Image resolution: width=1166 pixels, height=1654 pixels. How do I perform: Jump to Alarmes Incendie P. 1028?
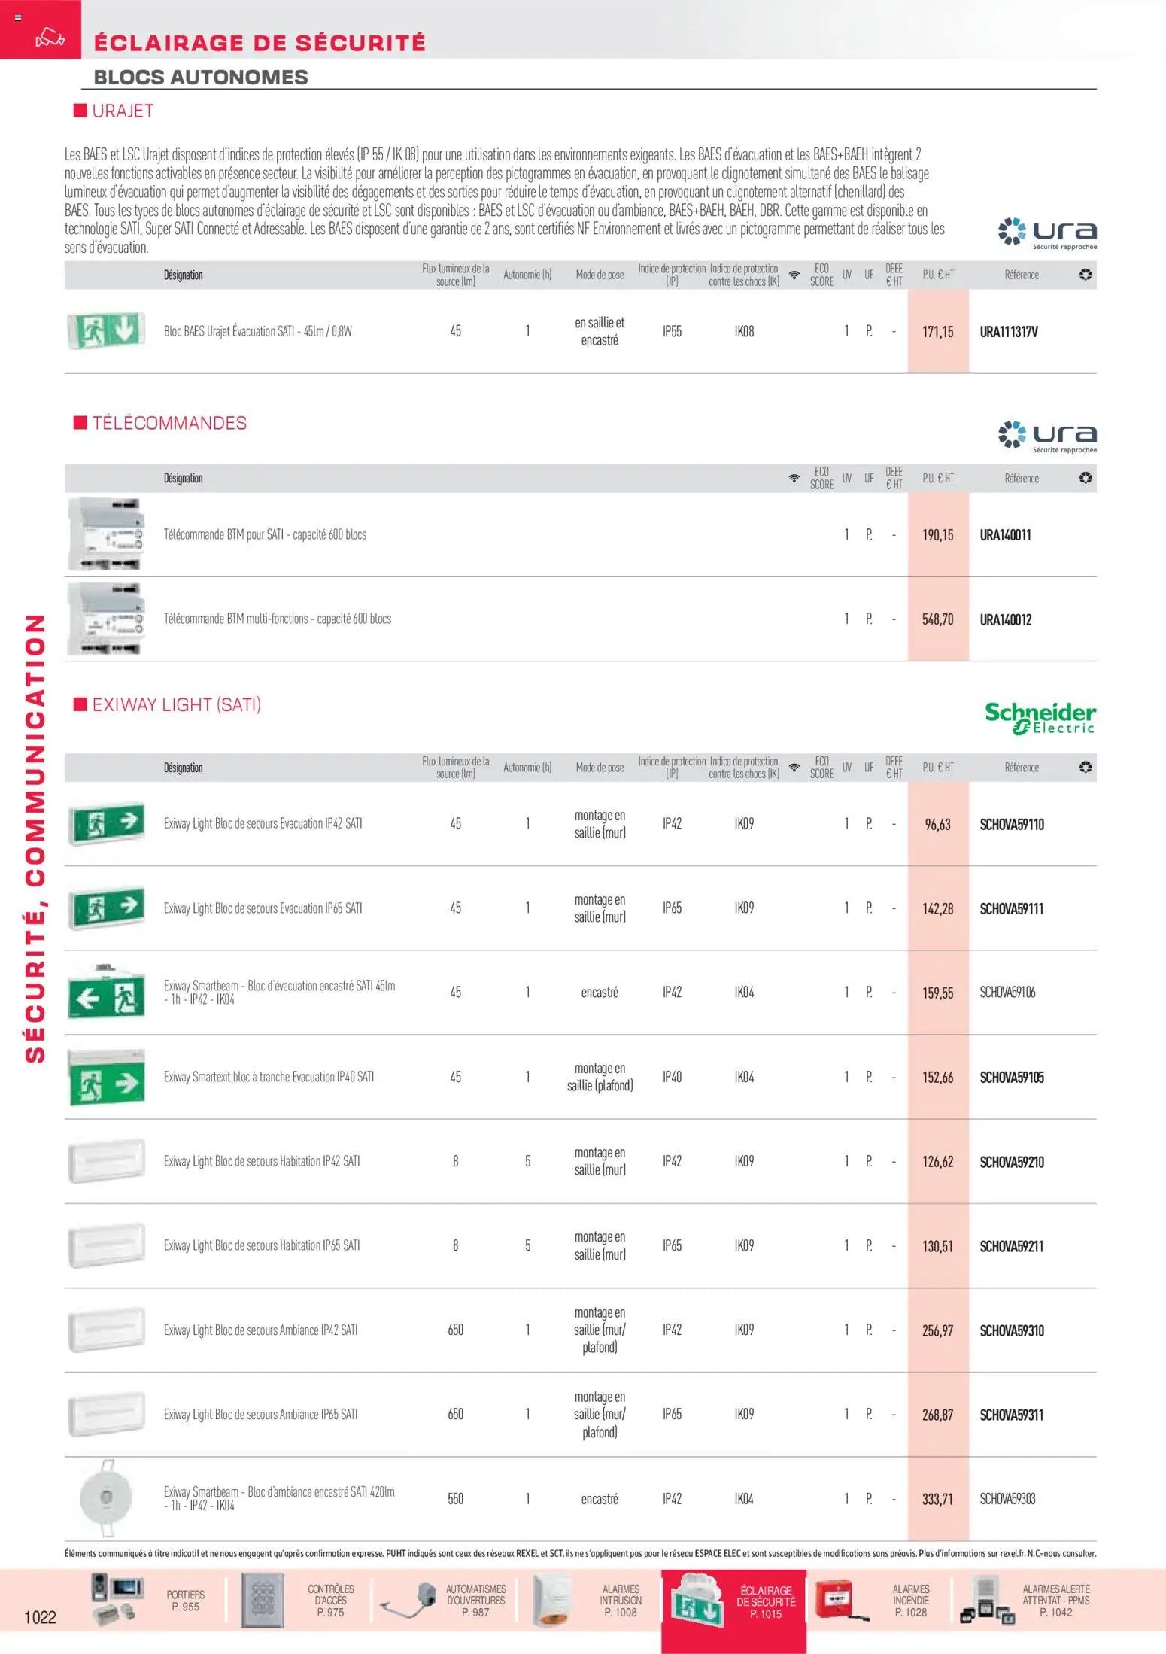coord(910,1600)
